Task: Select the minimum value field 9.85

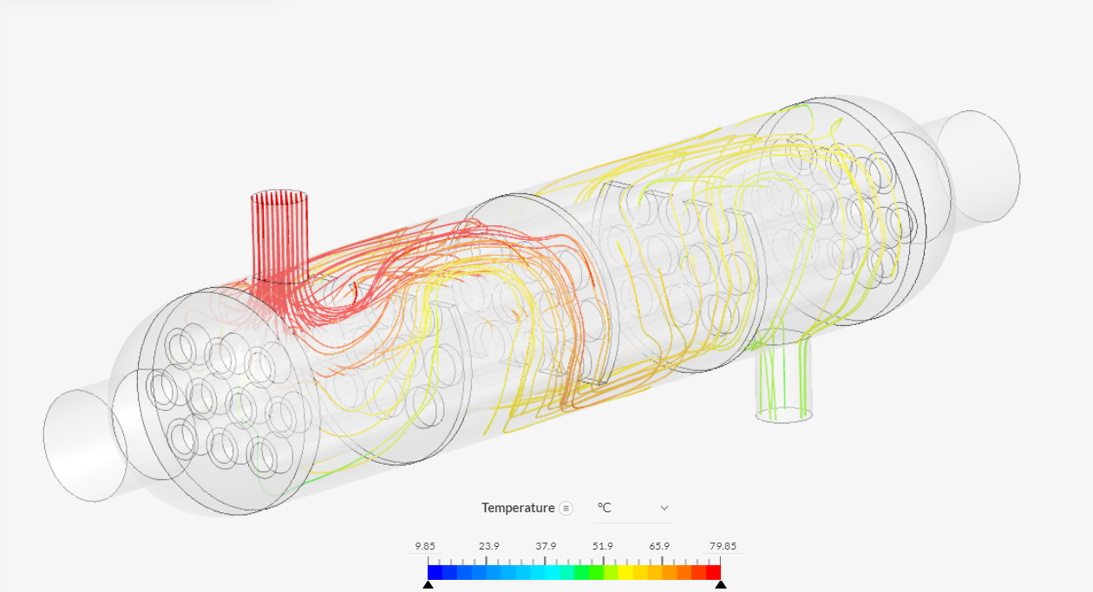Action: coord(425,546)
